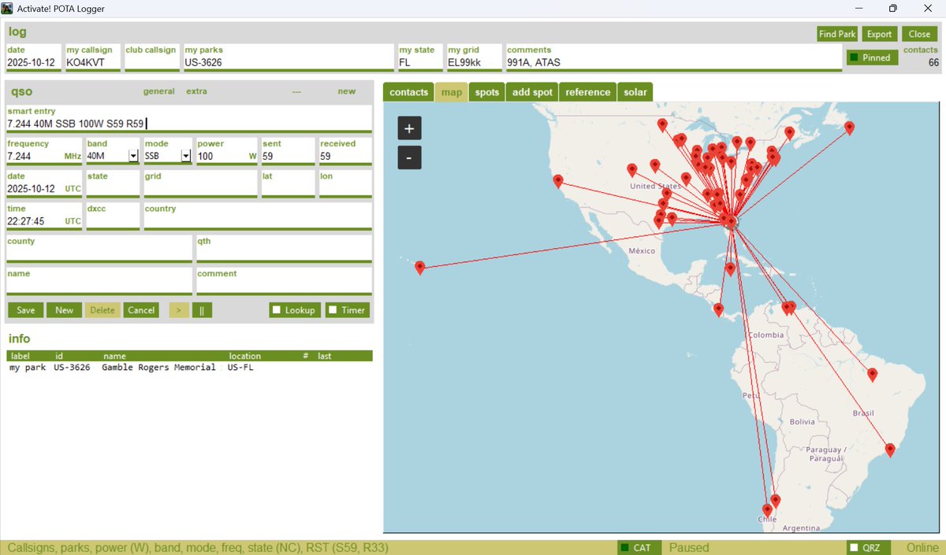Click the smart entry field
Viewport: 946px width, 555px height.
point(188,124)
